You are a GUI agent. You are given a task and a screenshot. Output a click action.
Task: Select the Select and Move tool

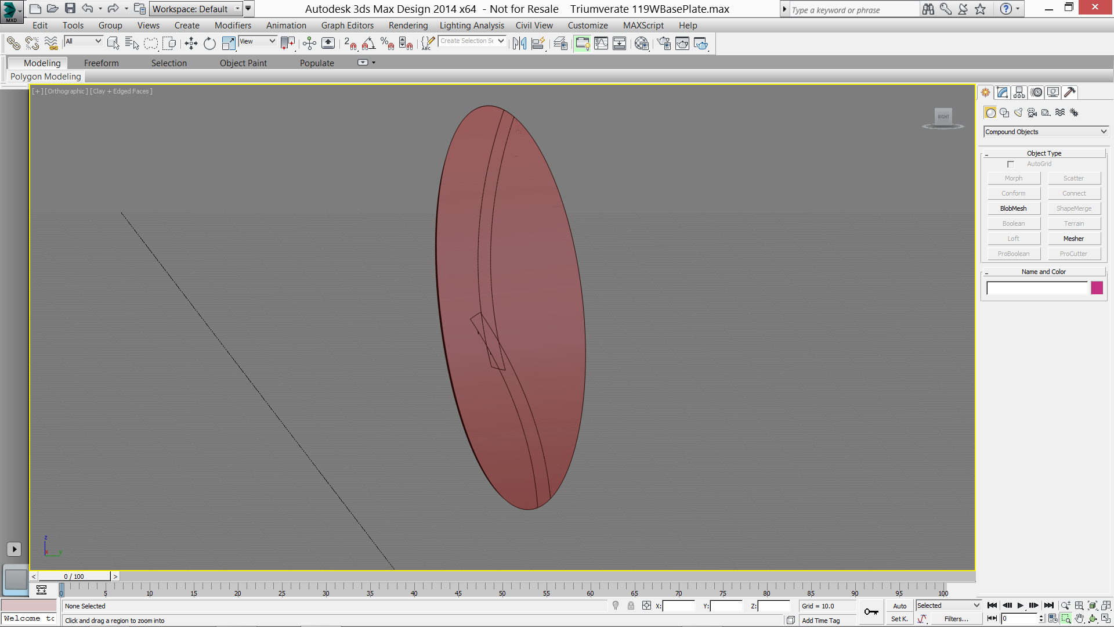pyautogui.click(x=191, y=43)
